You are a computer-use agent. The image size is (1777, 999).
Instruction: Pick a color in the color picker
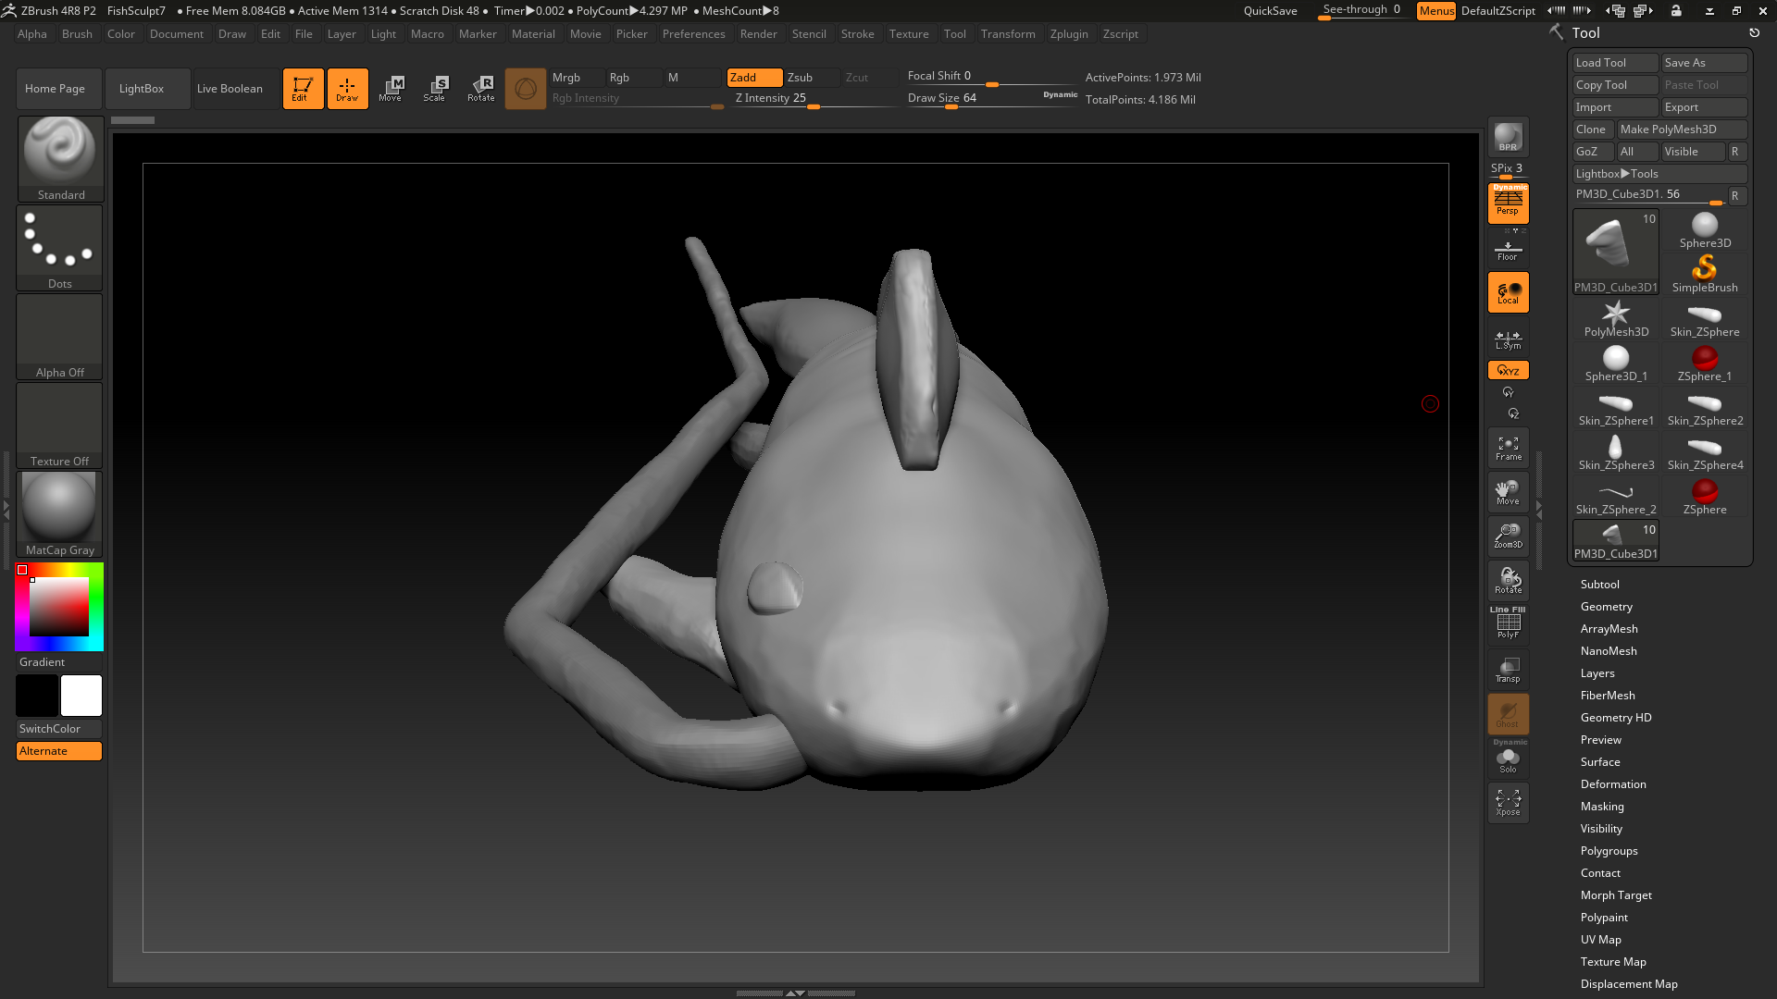(x=59, y=607)
